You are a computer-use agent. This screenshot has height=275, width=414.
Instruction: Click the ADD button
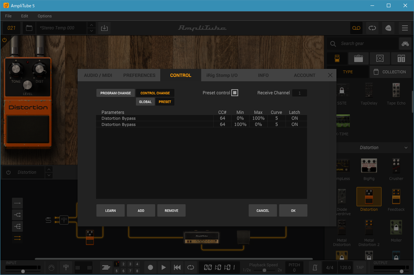141,210
